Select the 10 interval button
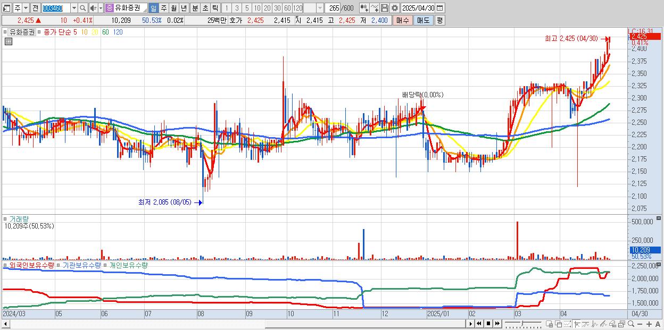Image resolution: width=664 pixels, height=330 pixels. (257, 8)
